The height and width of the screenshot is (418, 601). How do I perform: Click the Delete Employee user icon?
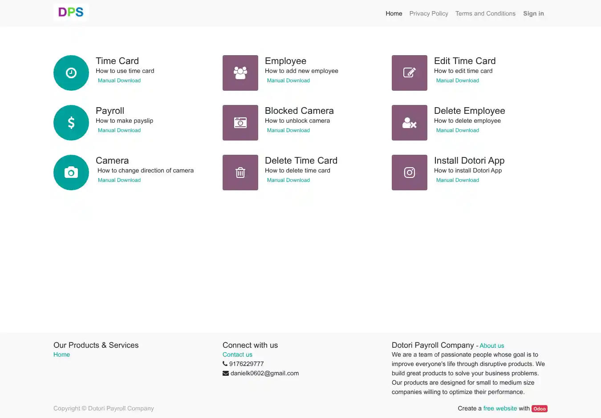(410, 123)
